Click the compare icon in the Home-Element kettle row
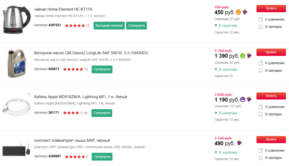 [261, 19]
